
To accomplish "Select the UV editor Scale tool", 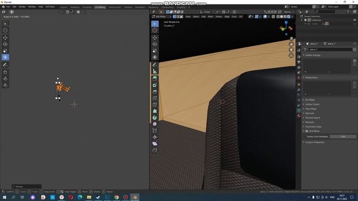I will tap(5, 51).
